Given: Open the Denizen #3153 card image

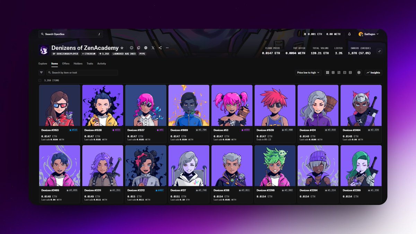Looking at the screenshot, I should tap(60, 105).
